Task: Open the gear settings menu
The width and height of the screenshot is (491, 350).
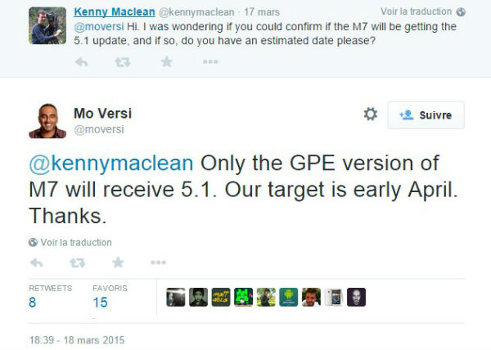Action: [370, 114]
